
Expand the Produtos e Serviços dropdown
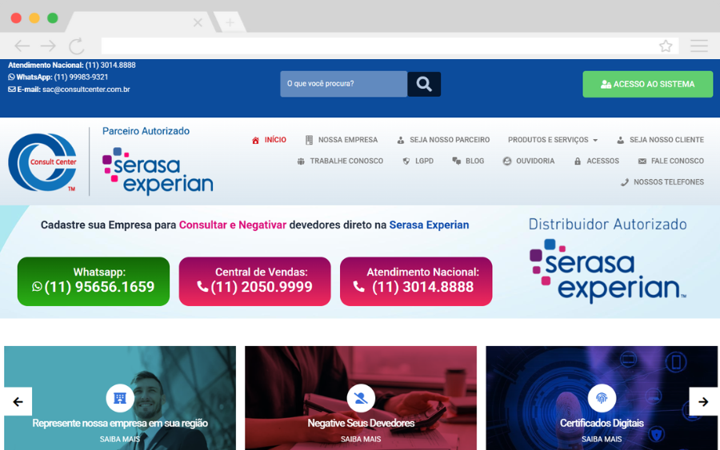point(552,140)
